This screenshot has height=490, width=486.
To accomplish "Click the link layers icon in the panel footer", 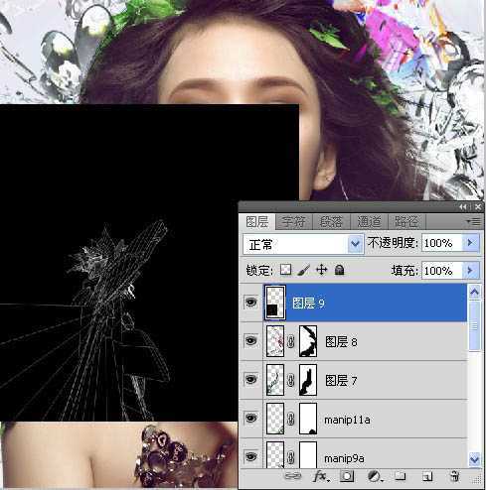I will click(293, 476).
